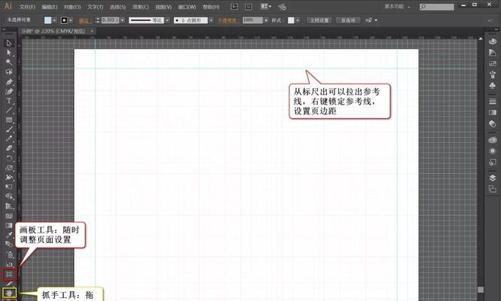The width and height of the screenshot is (501, 301).
Task: Open the 视图(V) menu
Action: (x=163, y=7)
